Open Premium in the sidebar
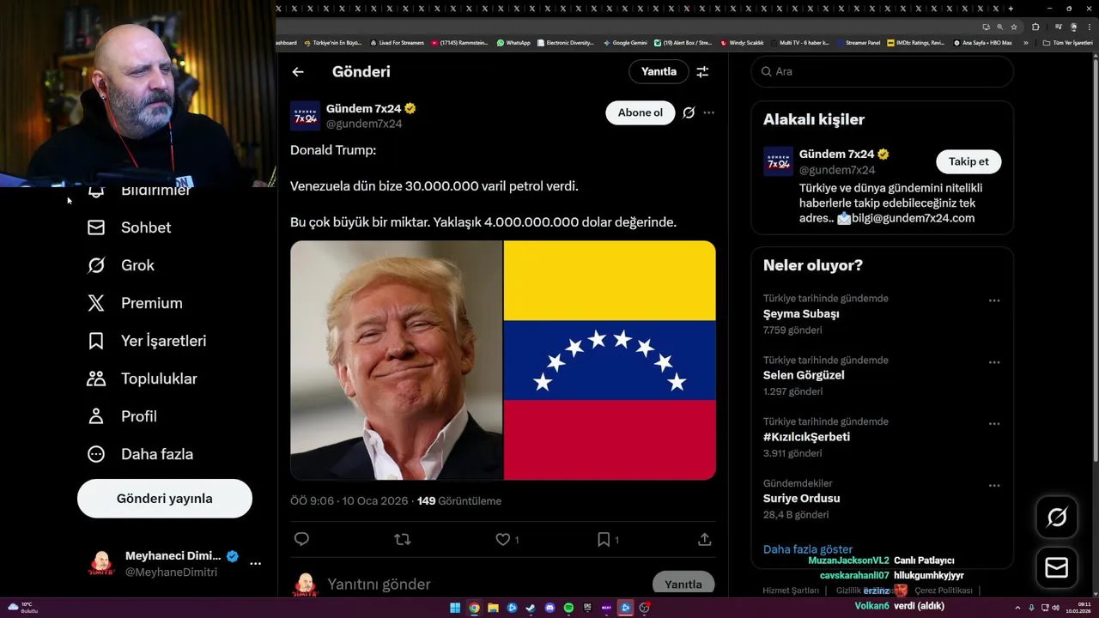Viewport: 1099px width, 618px height. coord(135,303)
